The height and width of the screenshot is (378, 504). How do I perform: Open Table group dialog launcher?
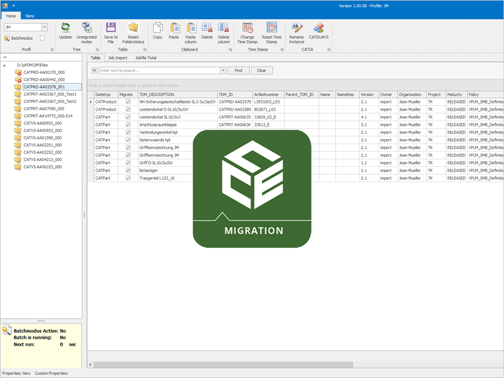click(145, 50)
